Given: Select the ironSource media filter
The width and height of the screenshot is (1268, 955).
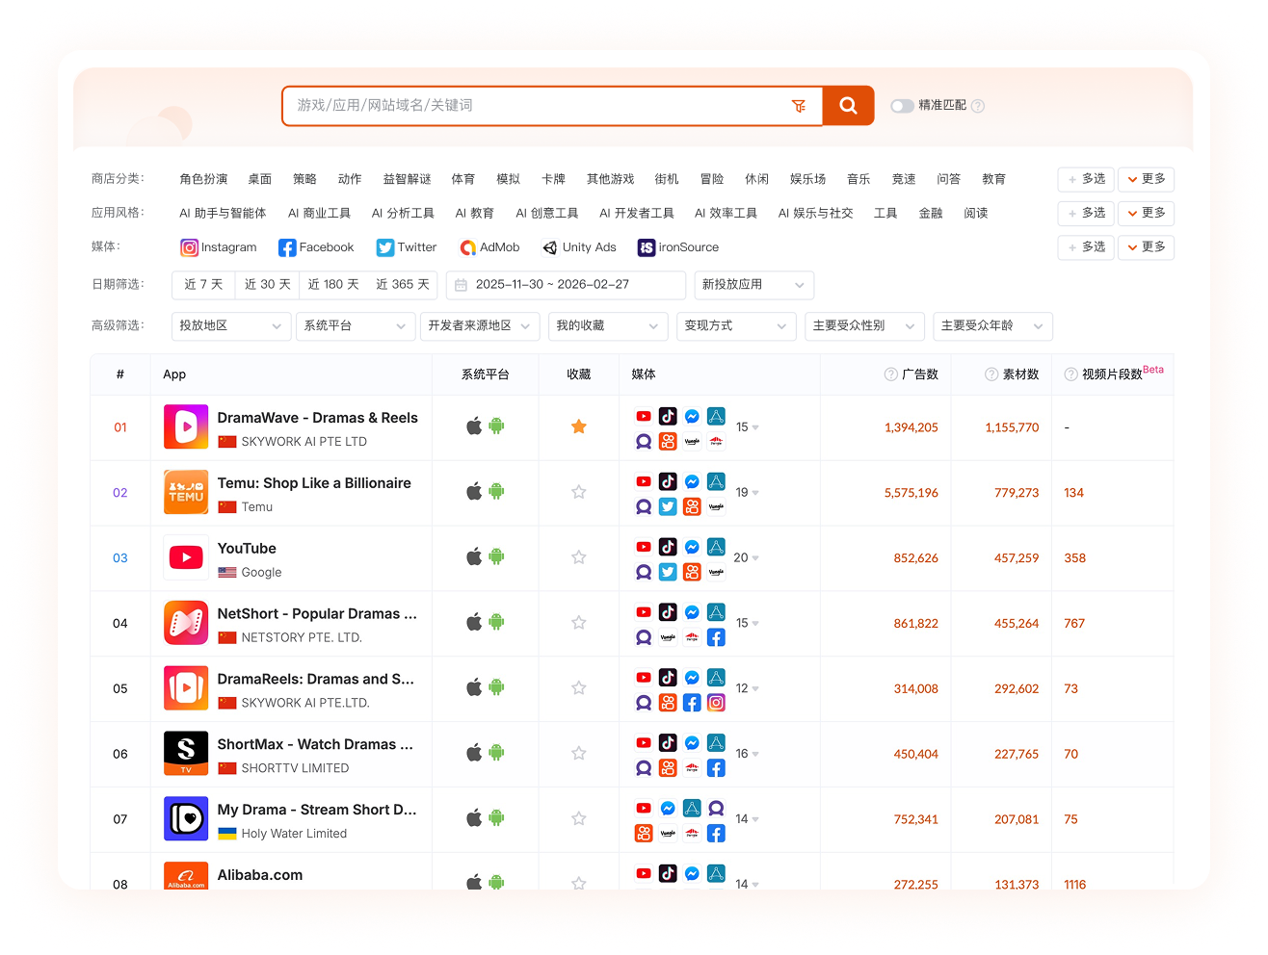Looking at the screenshot, I should [x=678, y=247].
